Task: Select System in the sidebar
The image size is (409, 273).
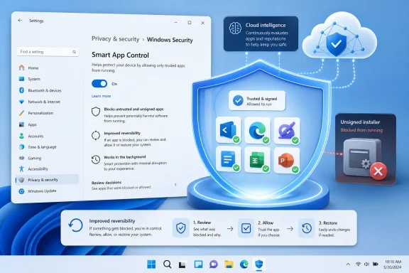Action: point(47,79)
